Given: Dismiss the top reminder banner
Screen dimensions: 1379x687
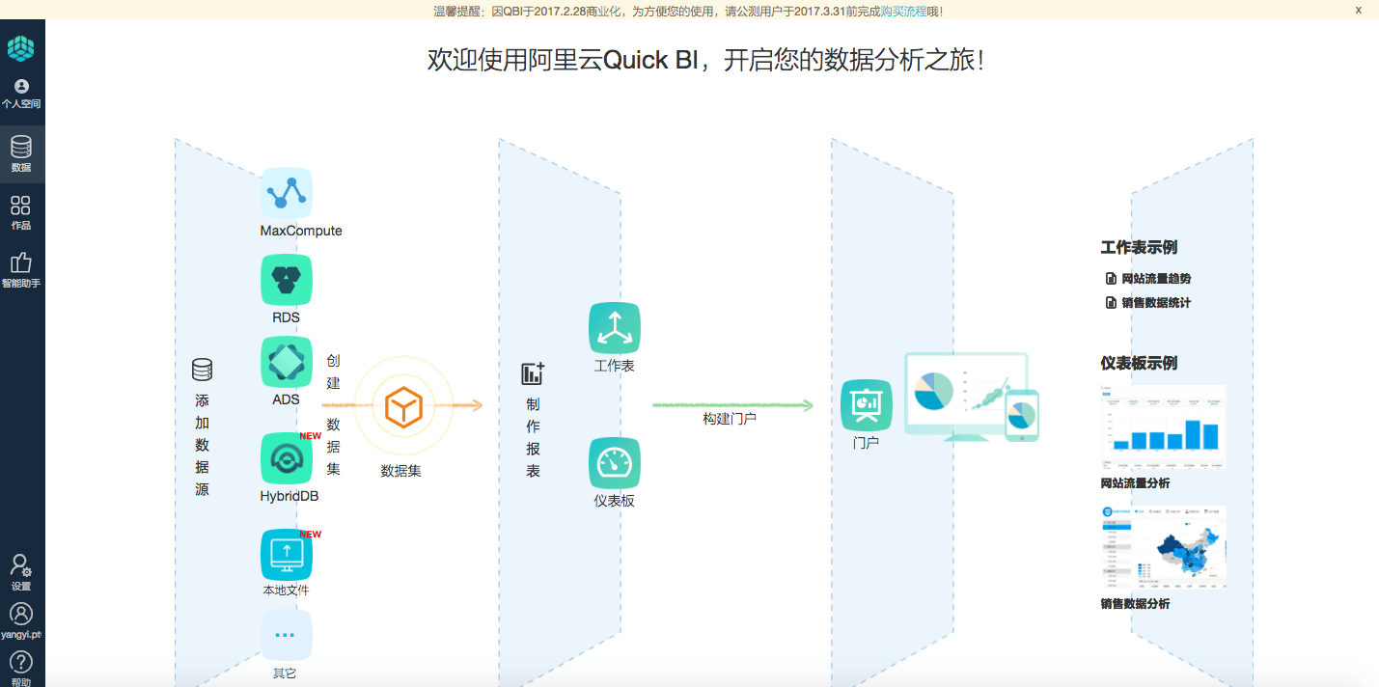Looking at the screenshot, I should click(x=1360, y=11).
